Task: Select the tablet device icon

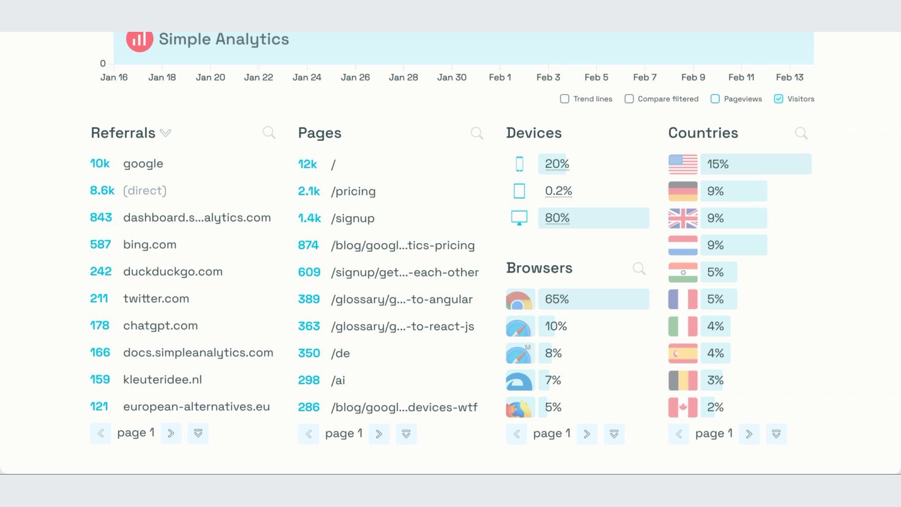Action: [x=519, y=191]
